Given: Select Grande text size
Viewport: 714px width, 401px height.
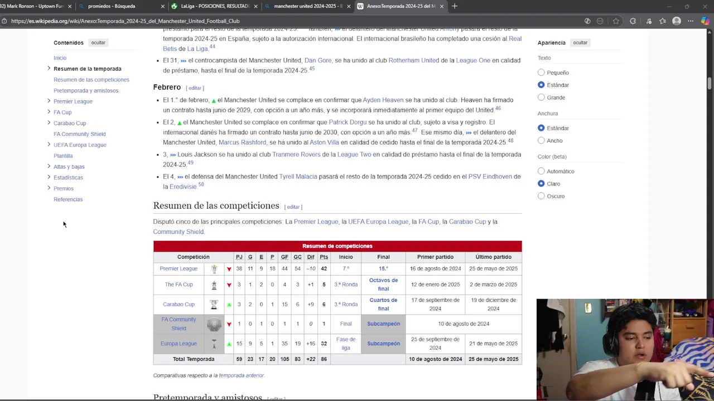Looking at the screenshot, I should (x=541, y=97).
